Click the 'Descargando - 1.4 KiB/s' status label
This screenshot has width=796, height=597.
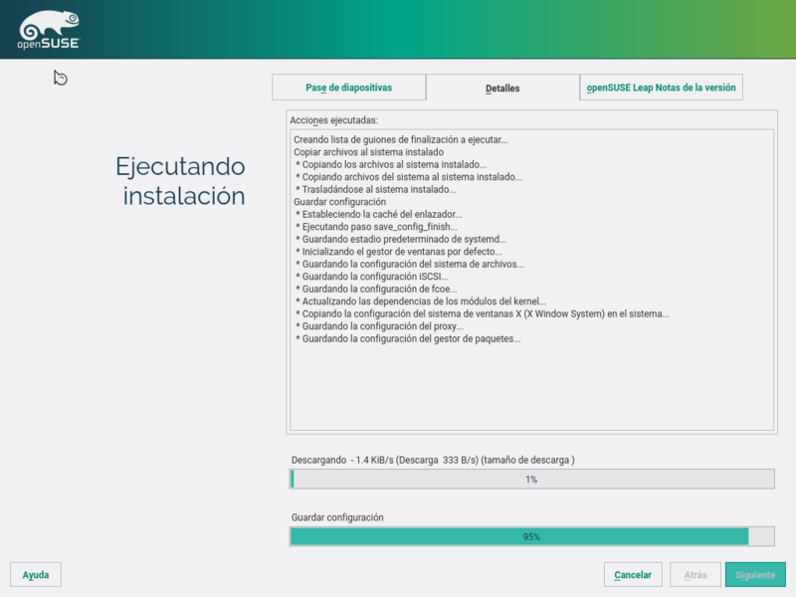point(433,460)
